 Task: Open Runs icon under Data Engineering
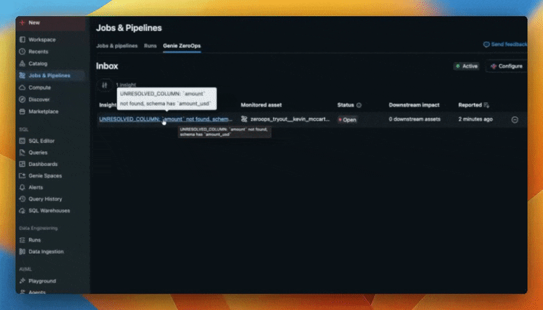pos(23,240)
